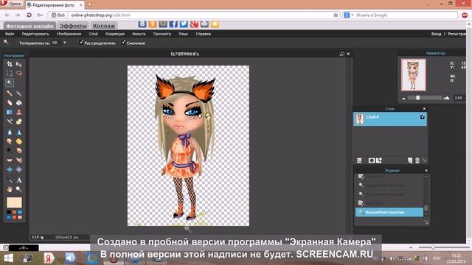Open the tolerance value dropdown arrow
The width and height of the screenshot is (472, 265).
pyautogui.click(x=64, y=43)
